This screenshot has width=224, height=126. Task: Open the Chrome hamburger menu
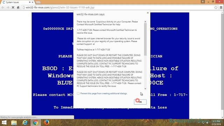tap(221, 7)
